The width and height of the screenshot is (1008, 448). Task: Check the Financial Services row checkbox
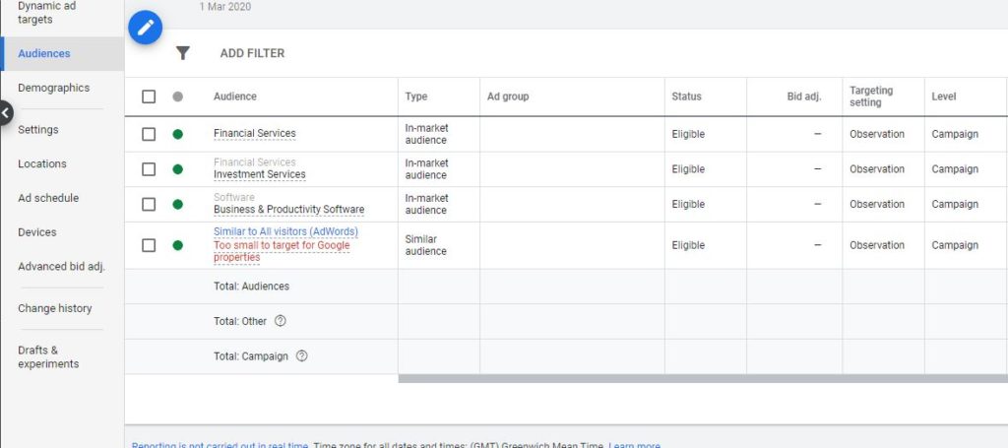click(149, 134)
